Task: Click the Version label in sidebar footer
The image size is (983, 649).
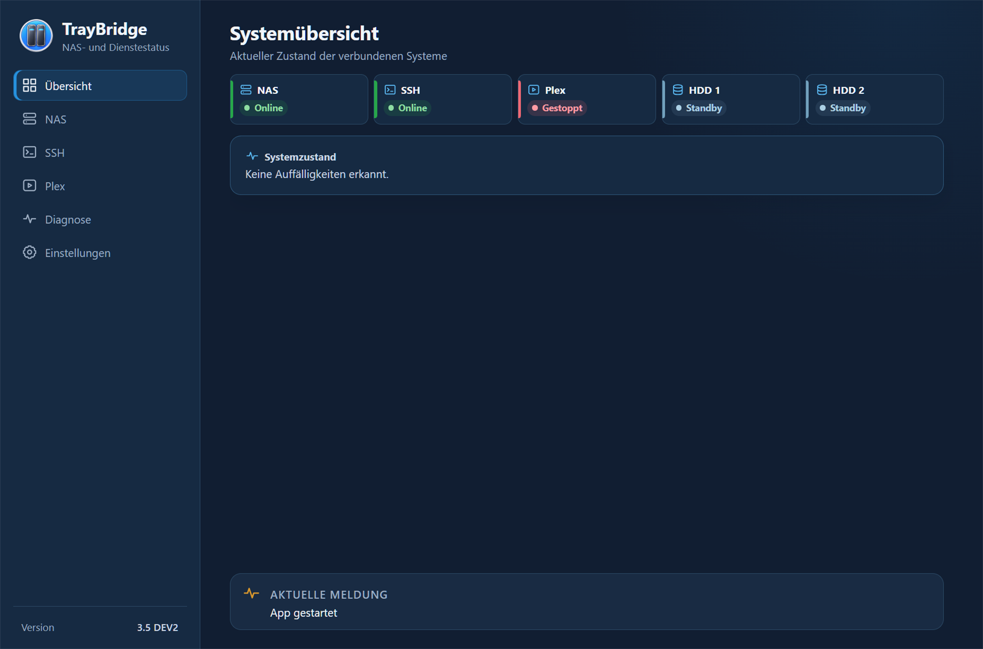Action: pos(38,627)
